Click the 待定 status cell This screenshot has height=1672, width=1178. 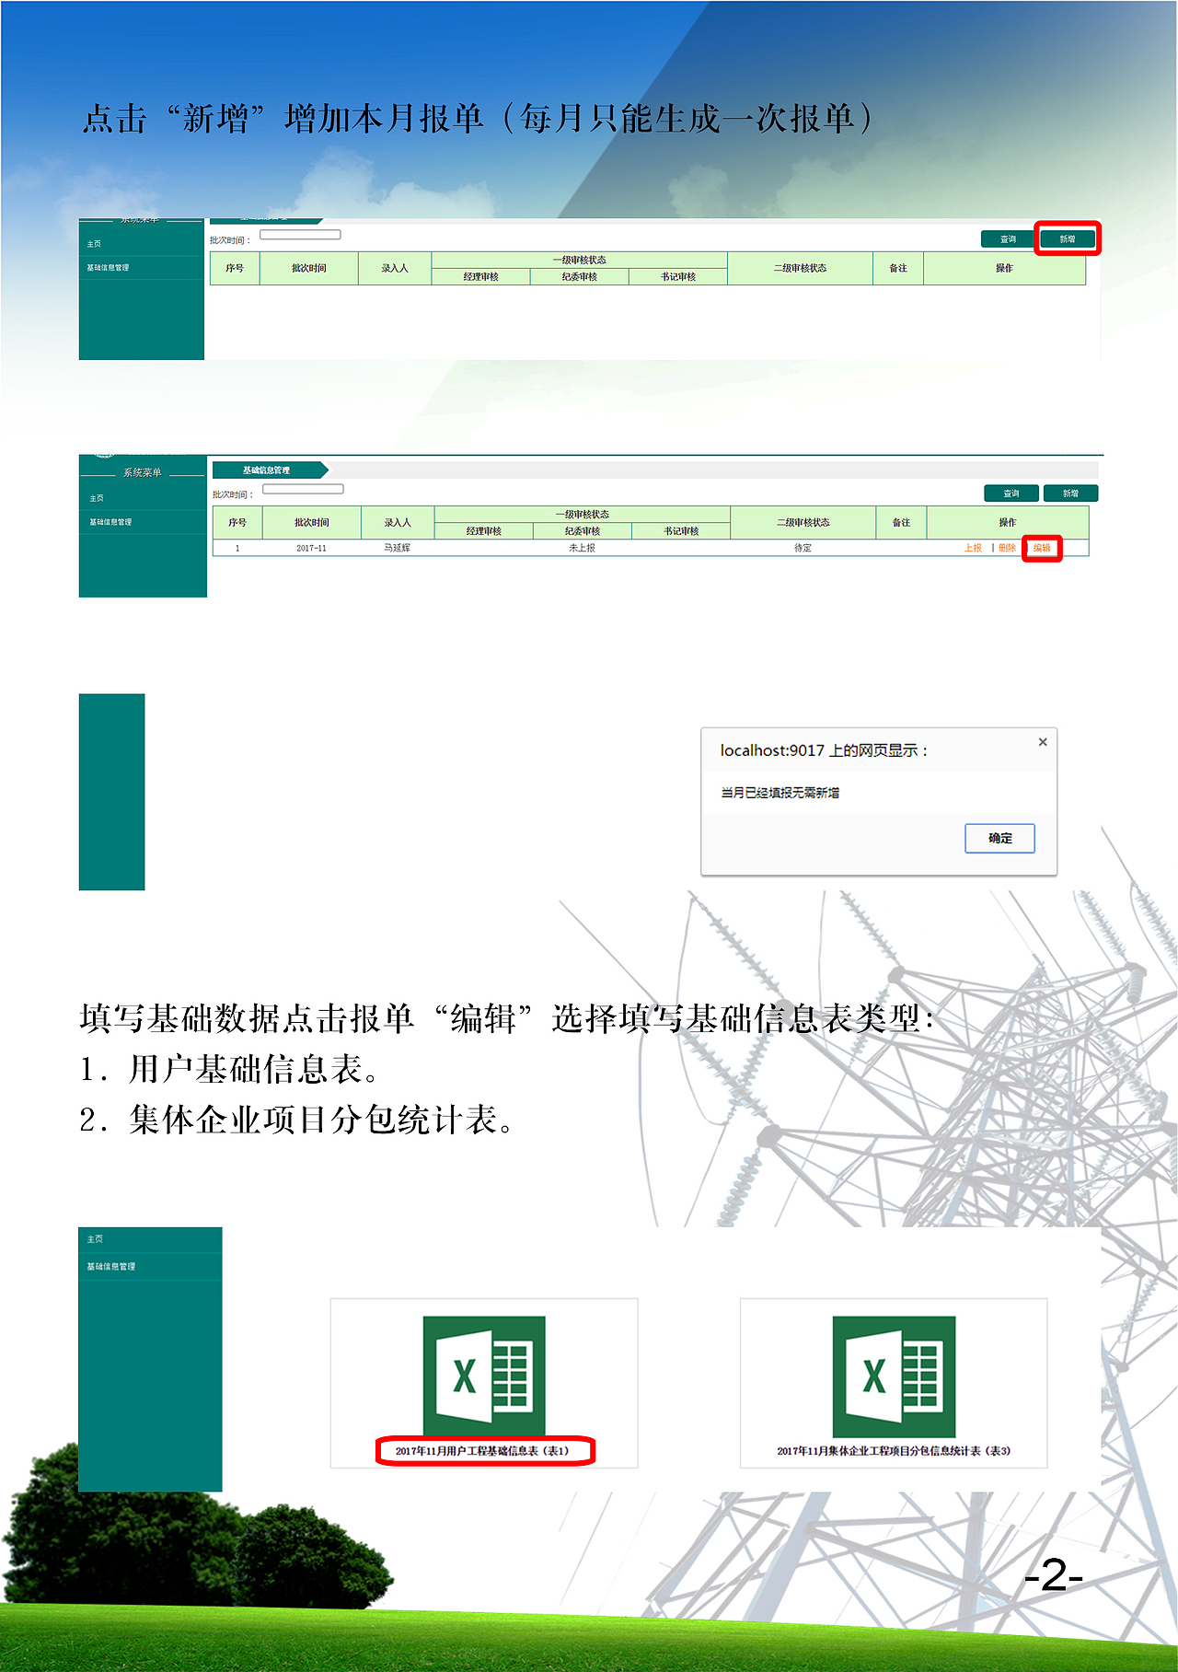(x=803, y=548)
